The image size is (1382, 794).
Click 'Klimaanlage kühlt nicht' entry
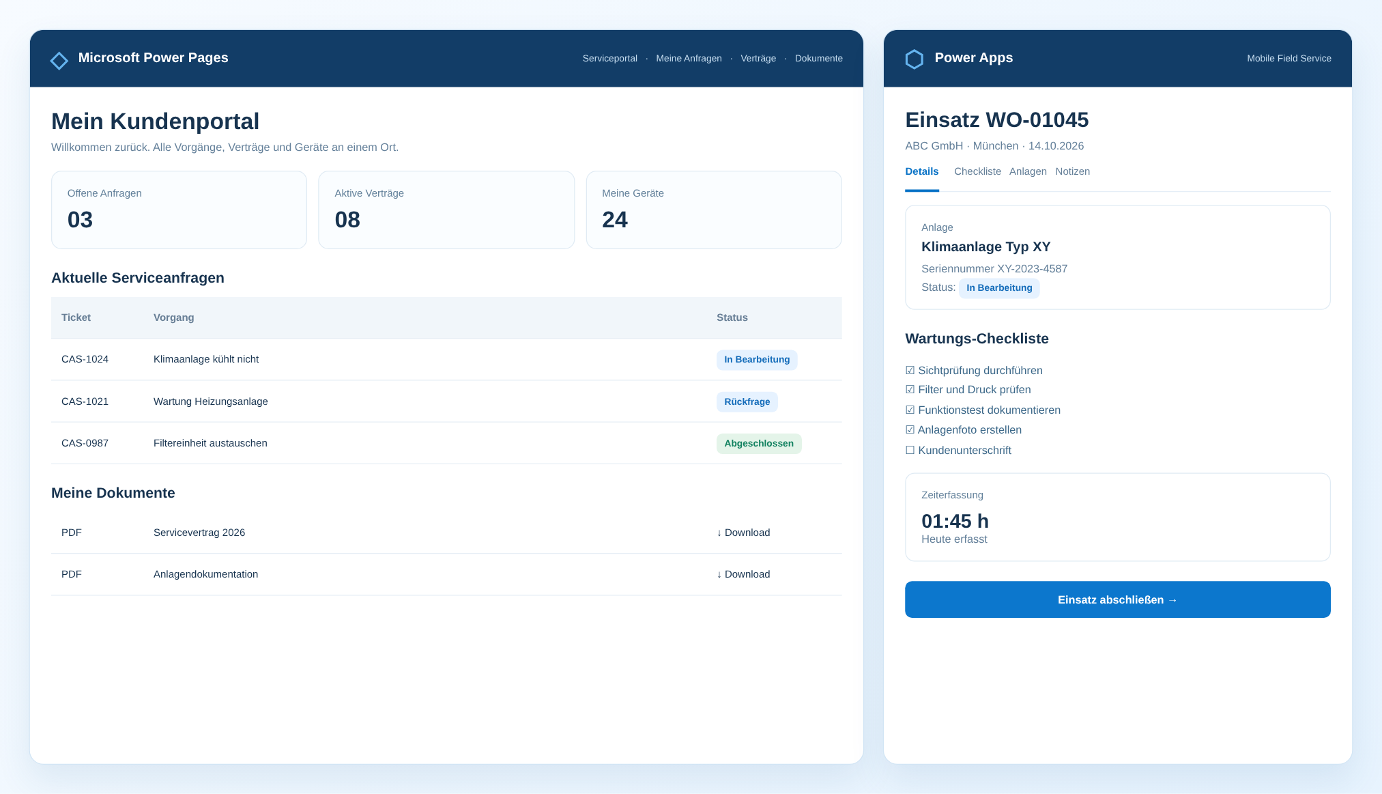pos(206,359)
